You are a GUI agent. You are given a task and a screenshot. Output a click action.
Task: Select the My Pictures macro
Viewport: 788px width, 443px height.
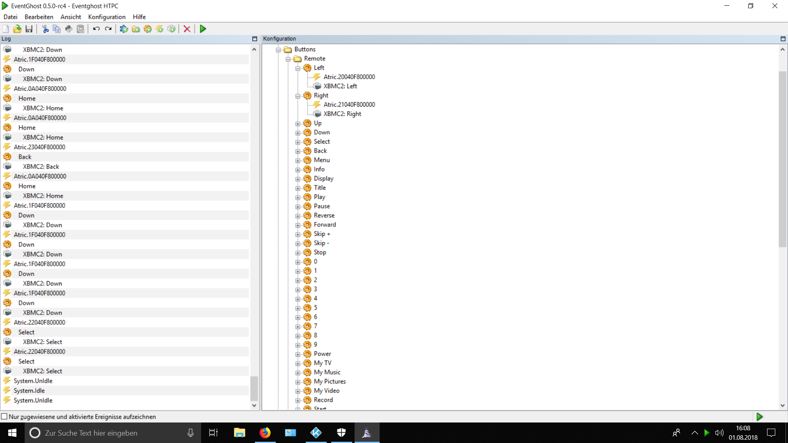pyautogui.click(x=330, y=381)
